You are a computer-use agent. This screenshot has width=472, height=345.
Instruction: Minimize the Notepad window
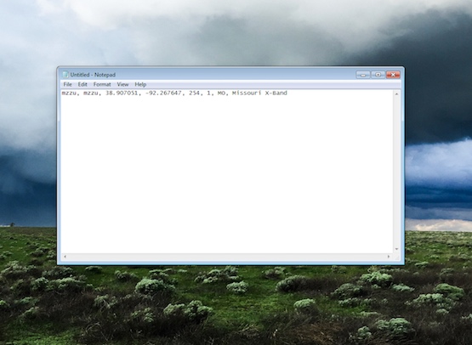363,75
